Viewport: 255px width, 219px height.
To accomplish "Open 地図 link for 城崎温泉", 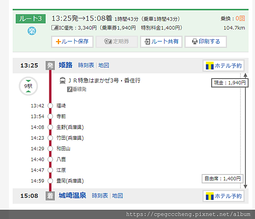I will (117, 196).
